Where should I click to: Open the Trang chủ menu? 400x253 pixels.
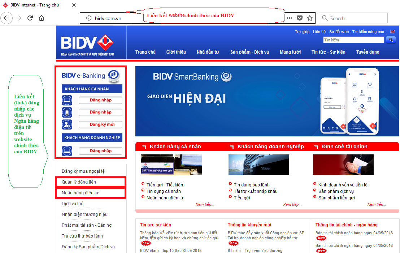point(145,52)
